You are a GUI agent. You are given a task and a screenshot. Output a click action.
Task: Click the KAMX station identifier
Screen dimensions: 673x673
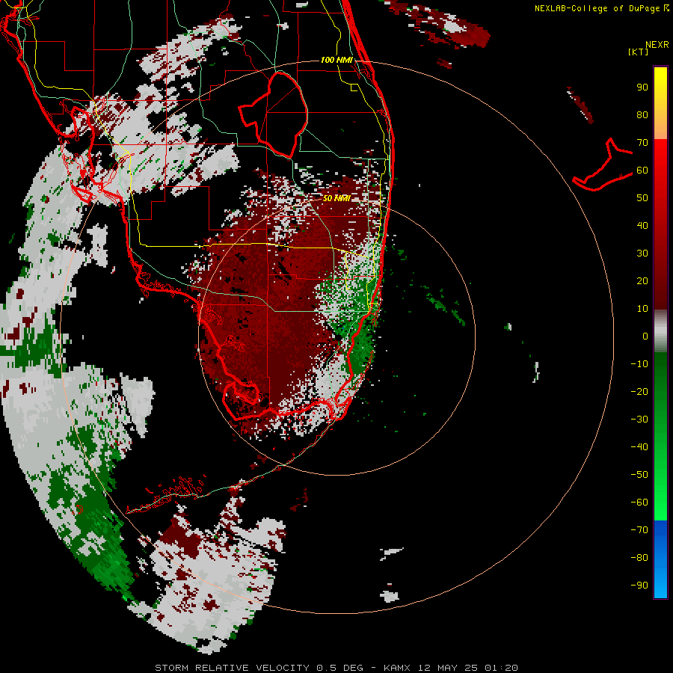click(x=397, y=668)
